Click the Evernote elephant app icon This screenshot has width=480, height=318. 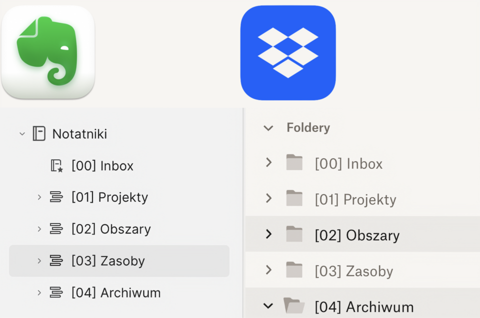tap(48, 52)
